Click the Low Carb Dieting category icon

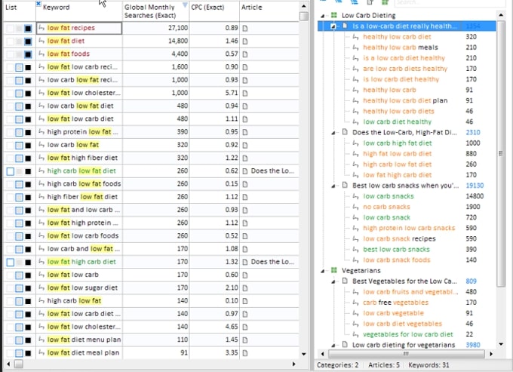tap(333, 15)
